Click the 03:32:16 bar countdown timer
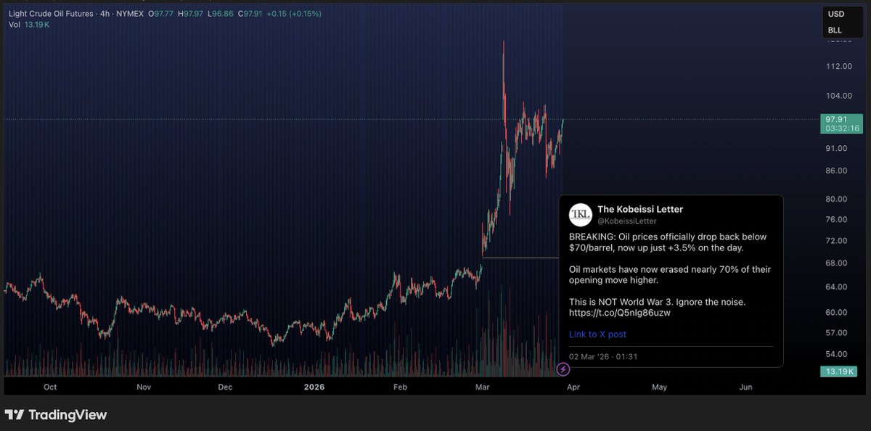 point(841,128)
